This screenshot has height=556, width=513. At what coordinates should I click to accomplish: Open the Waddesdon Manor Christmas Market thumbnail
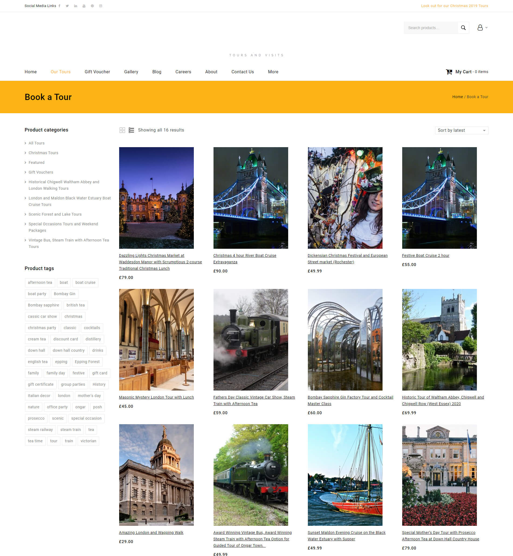(x=156, y=198)
